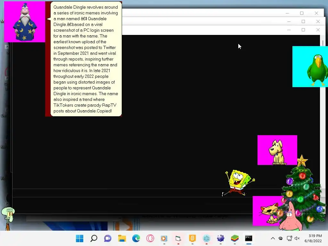328x246 pixels.
Task: Show hidden system tray icons
Action: pyautogui.click(x=273, y=238)
